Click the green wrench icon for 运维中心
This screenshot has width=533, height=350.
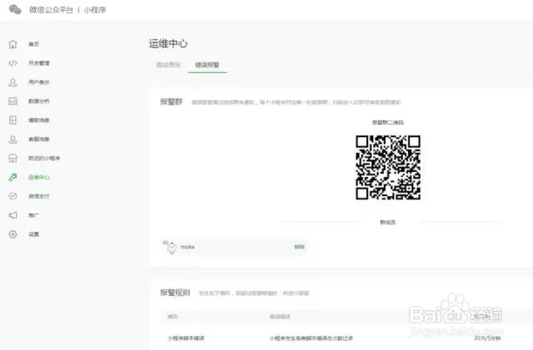pyautogui.click(x=13, y=177)
